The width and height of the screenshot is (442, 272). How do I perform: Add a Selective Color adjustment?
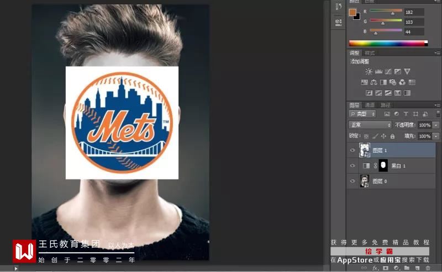pos(398,93)
